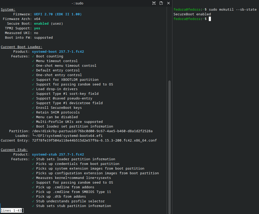This screenshot has width=259, height=214.
Task: Click the "sudo mokutil --sb-state" command in right terminal
Action: click(233, 10)
